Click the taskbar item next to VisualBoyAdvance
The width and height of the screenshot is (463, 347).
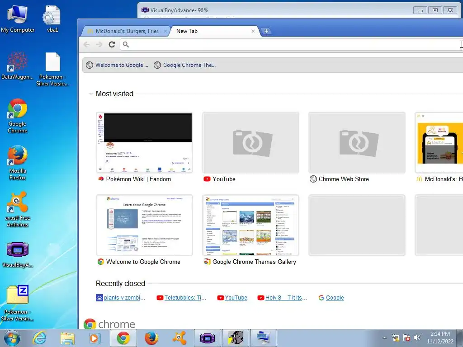235,338
